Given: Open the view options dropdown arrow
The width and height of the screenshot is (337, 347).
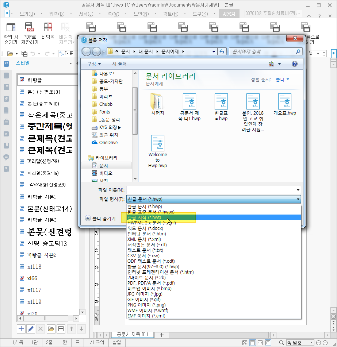Looking at the screenshot, I should (279, 64).
